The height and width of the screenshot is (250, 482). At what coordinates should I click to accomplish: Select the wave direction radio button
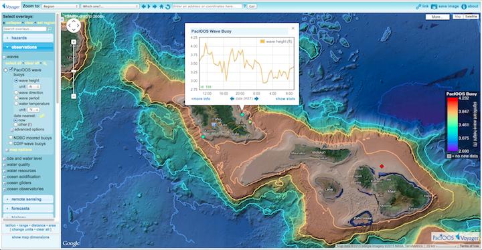tap(16, 92)
